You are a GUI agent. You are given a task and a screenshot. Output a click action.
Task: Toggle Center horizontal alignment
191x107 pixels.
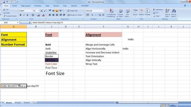coord(53,15)
